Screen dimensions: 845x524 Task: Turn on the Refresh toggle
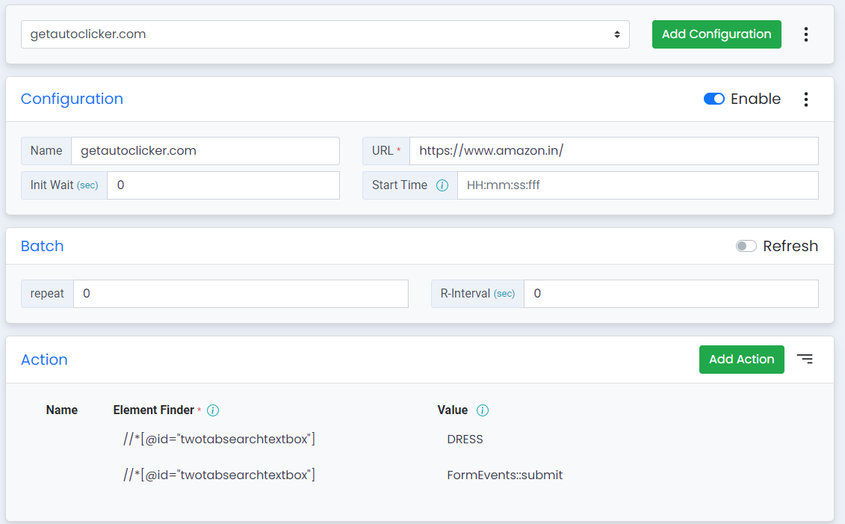pos(746,245)
